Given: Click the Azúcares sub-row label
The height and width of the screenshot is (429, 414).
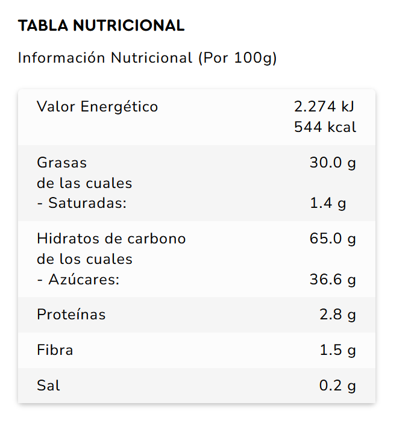Looking at the screenshot, I should tap(78, 280).
